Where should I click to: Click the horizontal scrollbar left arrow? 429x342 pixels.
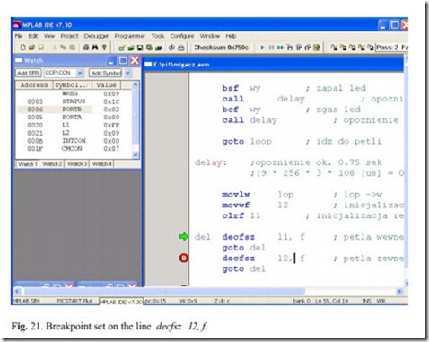point(17,291)
